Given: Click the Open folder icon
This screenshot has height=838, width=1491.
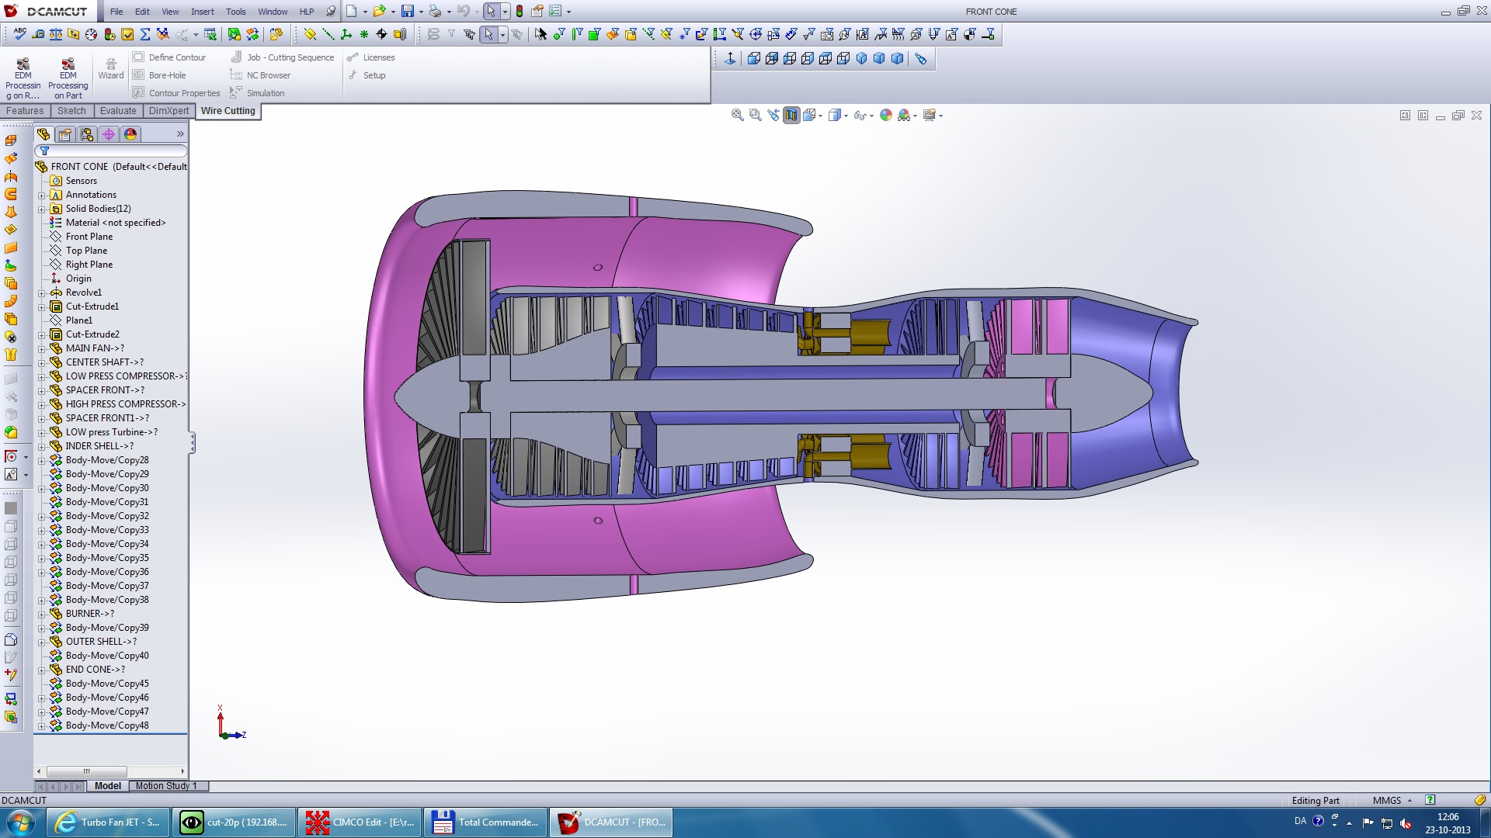Looking at the screenshot, I should (379, 12).
